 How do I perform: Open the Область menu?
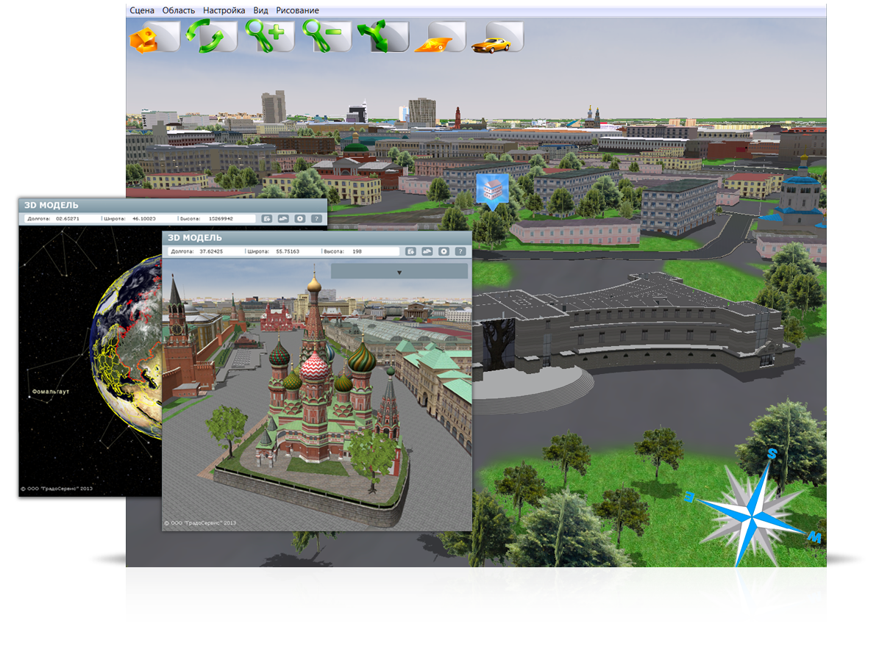179,10
